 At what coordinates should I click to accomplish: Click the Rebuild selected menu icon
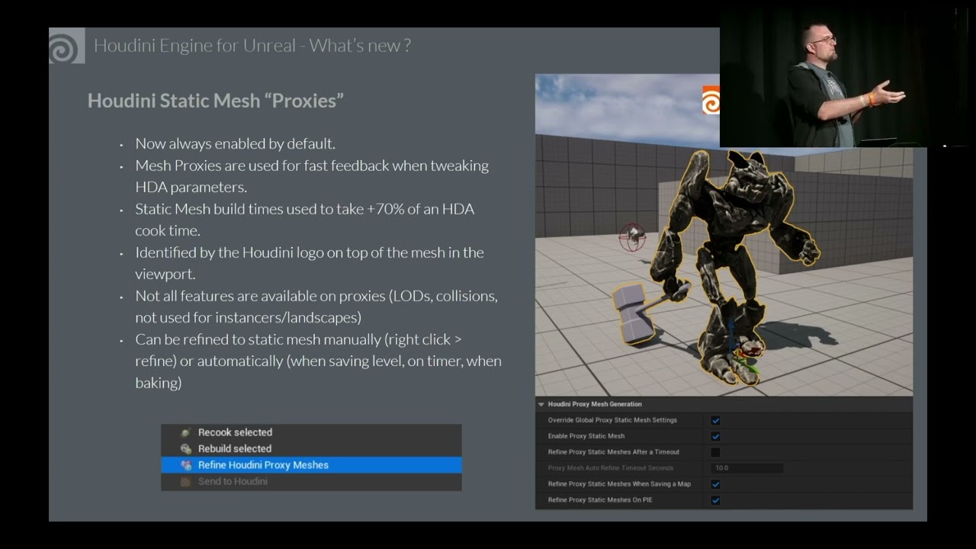(185, 449)
